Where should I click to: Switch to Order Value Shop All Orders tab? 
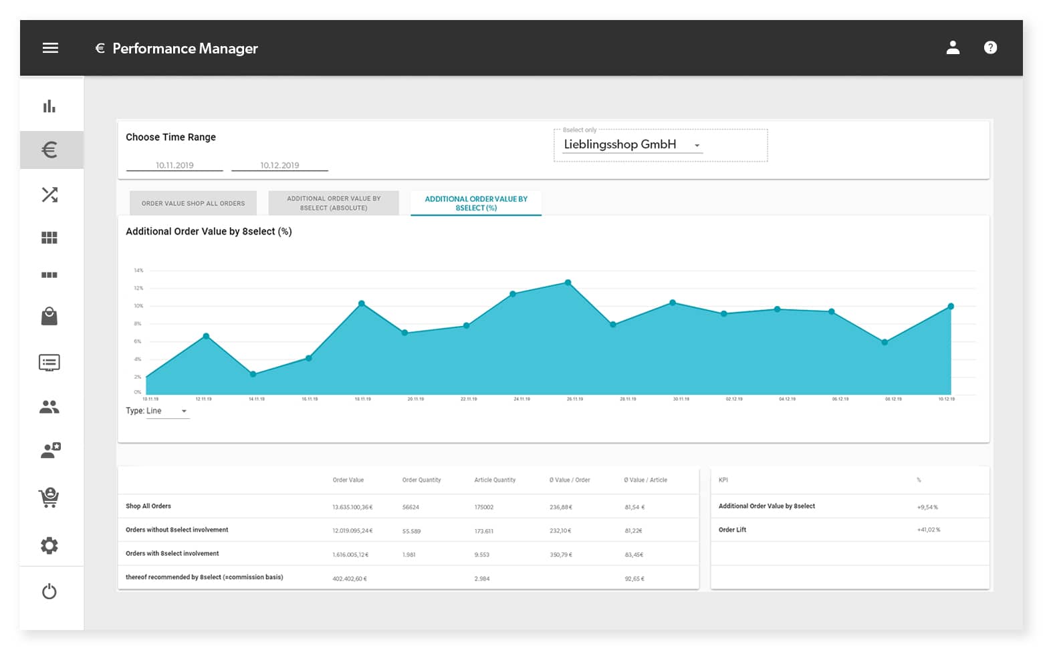193,203
